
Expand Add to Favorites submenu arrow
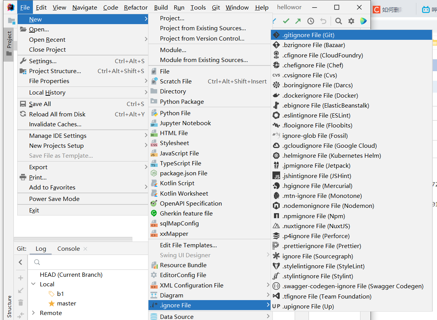pyautogui.click(x=146, y=187)
